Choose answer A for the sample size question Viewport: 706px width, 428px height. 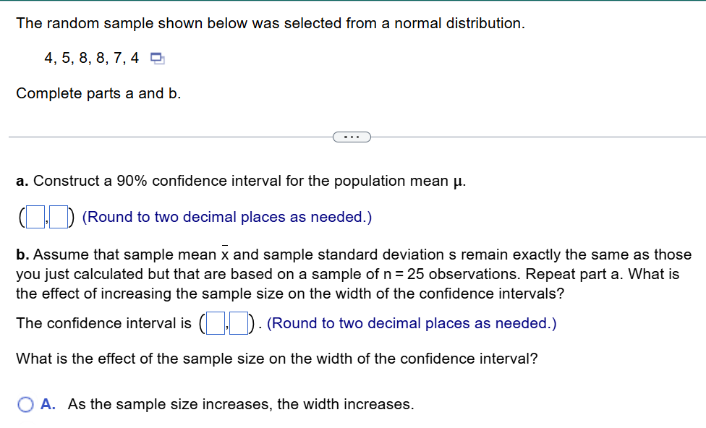tap(25, 403)
